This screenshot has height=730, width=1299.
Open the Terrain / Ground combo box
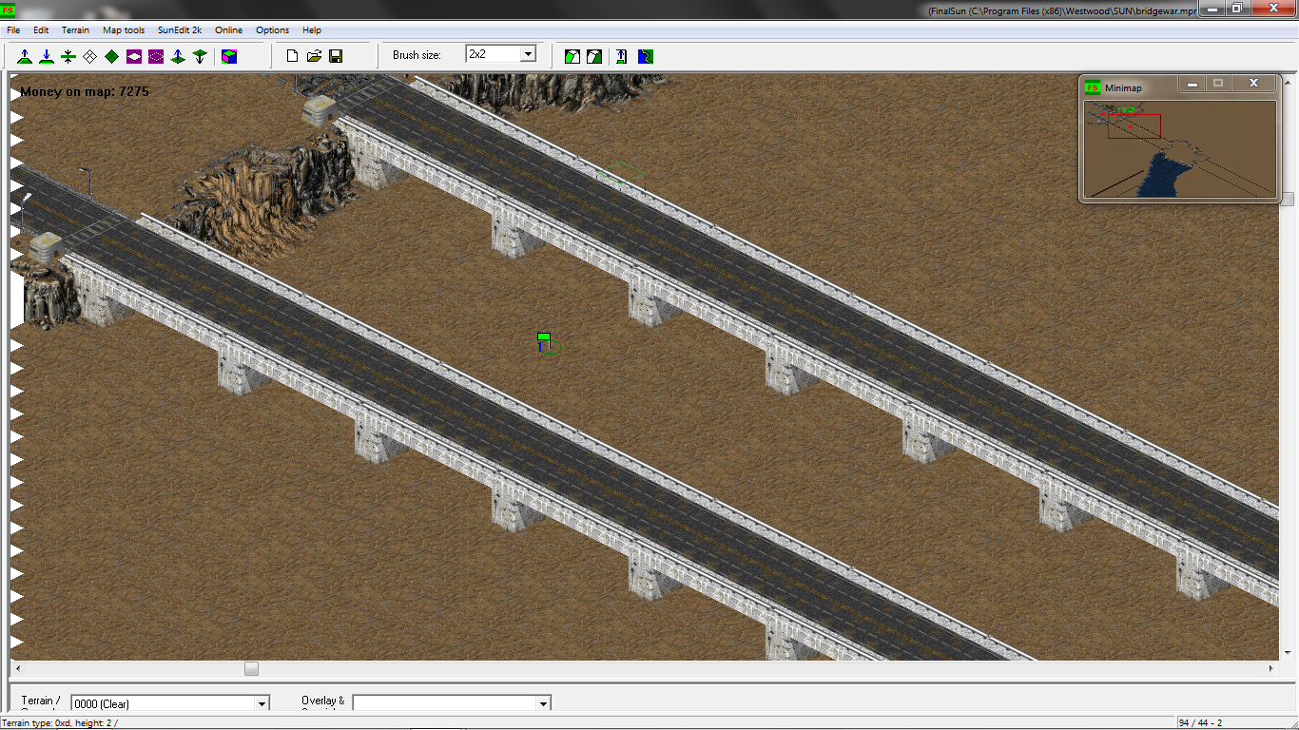click(x=262, y=703)
